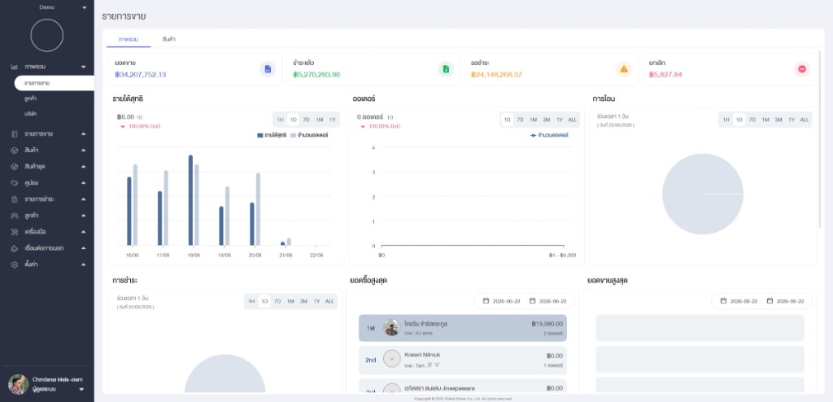
Task: Click the tallest dark bar at 18/06
Action: [190, 200]
